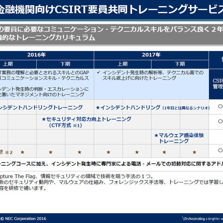Click the 下期 cell under 2017年
This screenshot has height=223, width=223.
180,64
